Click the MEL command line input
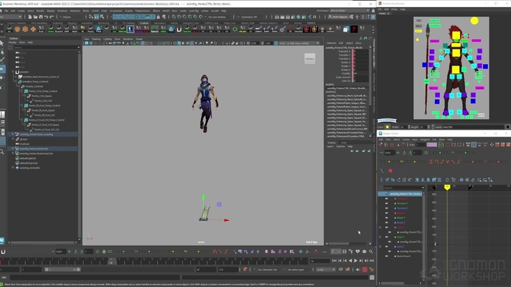The image size is (511, 287). pyautogui.click(x=94, y=277)
